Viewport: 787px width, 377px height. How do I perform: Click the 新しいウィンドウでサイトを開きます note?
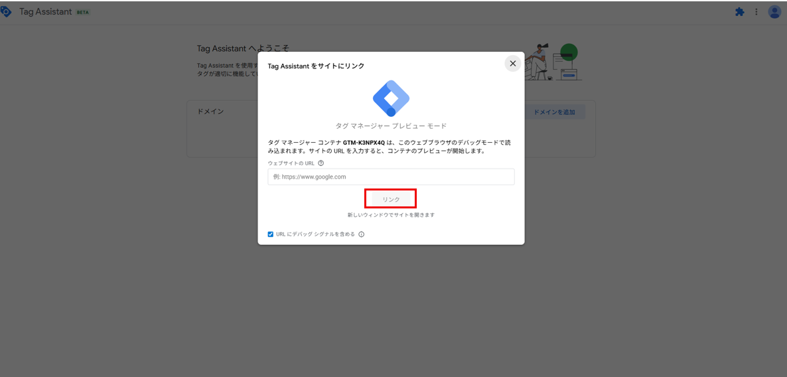pos(391,215)
